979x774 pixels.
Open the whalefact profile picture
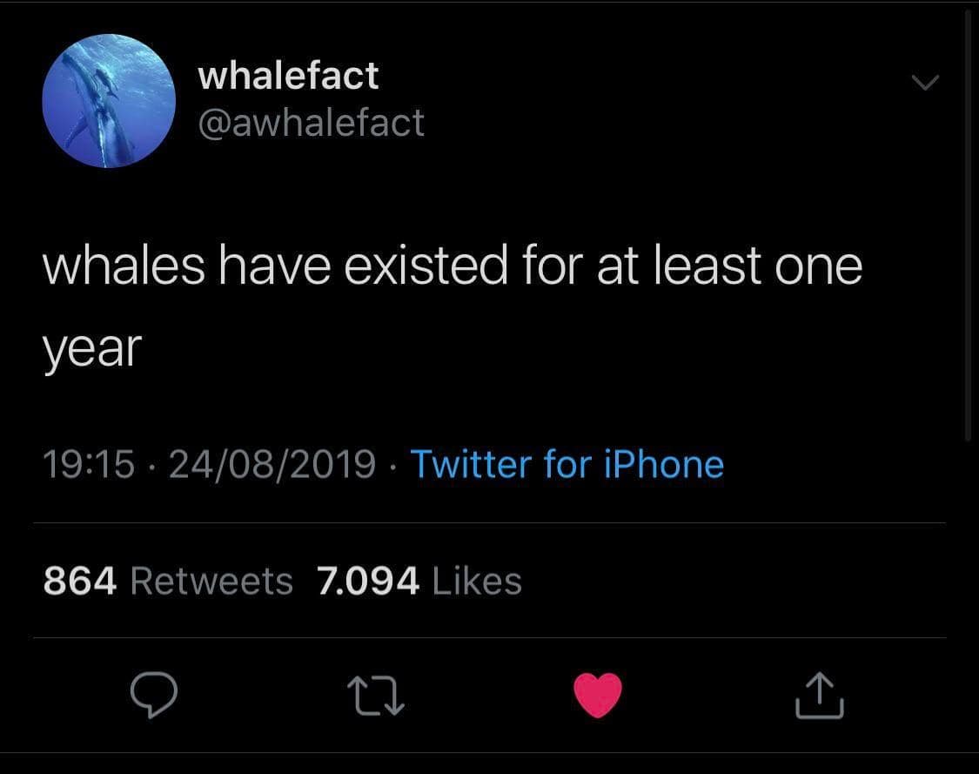[x=109, y=101]
